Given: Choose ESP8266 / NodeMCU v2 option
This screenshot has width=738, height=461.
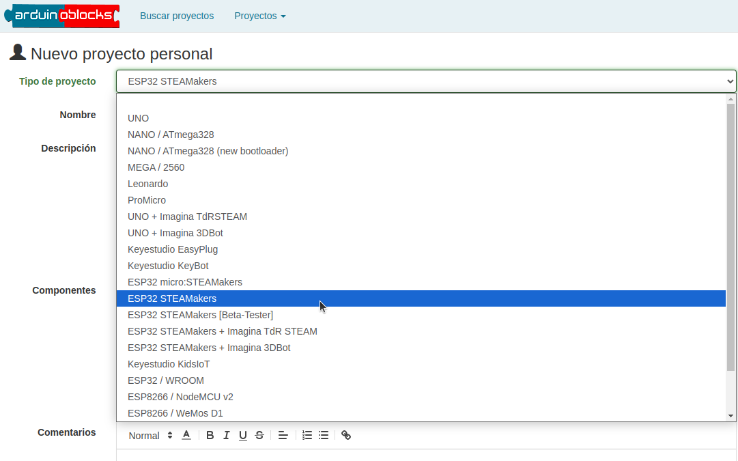Looking at the screenshot, I should tap(180, 397).
